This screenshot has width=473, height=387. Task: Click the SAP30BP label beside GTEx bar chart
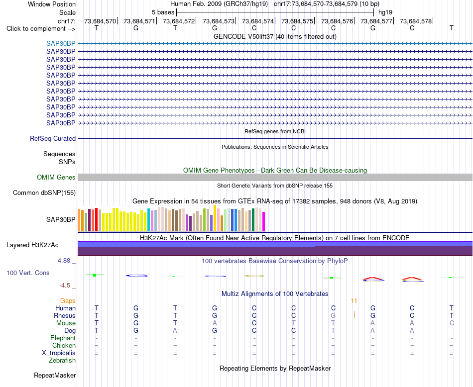61,219
